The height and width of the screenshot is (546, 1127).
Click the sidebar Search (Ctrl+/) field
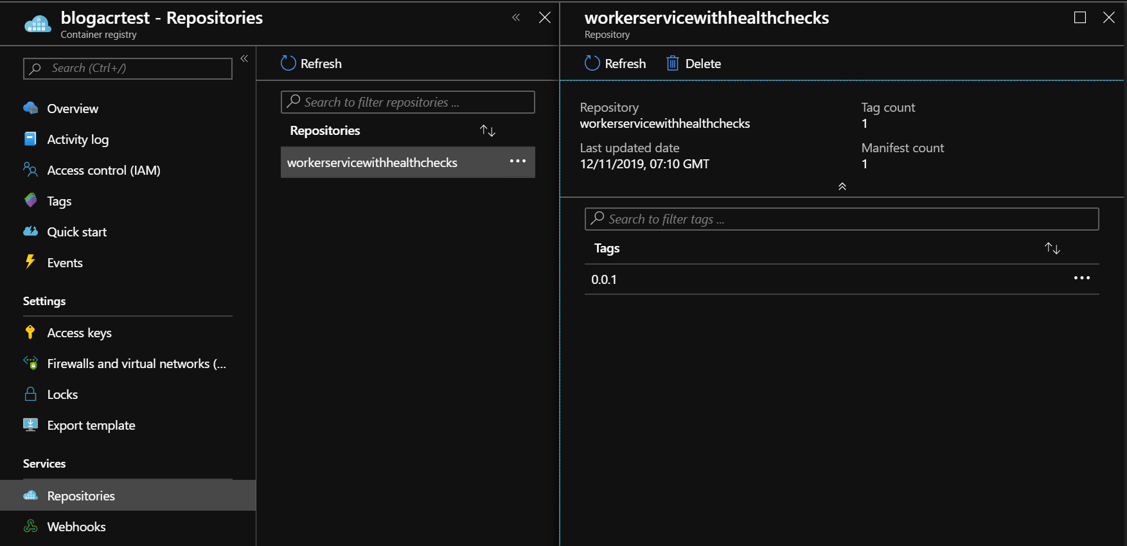pyautogui.click(x=128, y=69)
